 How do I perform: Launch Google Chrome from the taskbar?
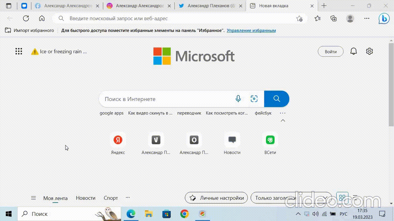click(x=184, y=214)
